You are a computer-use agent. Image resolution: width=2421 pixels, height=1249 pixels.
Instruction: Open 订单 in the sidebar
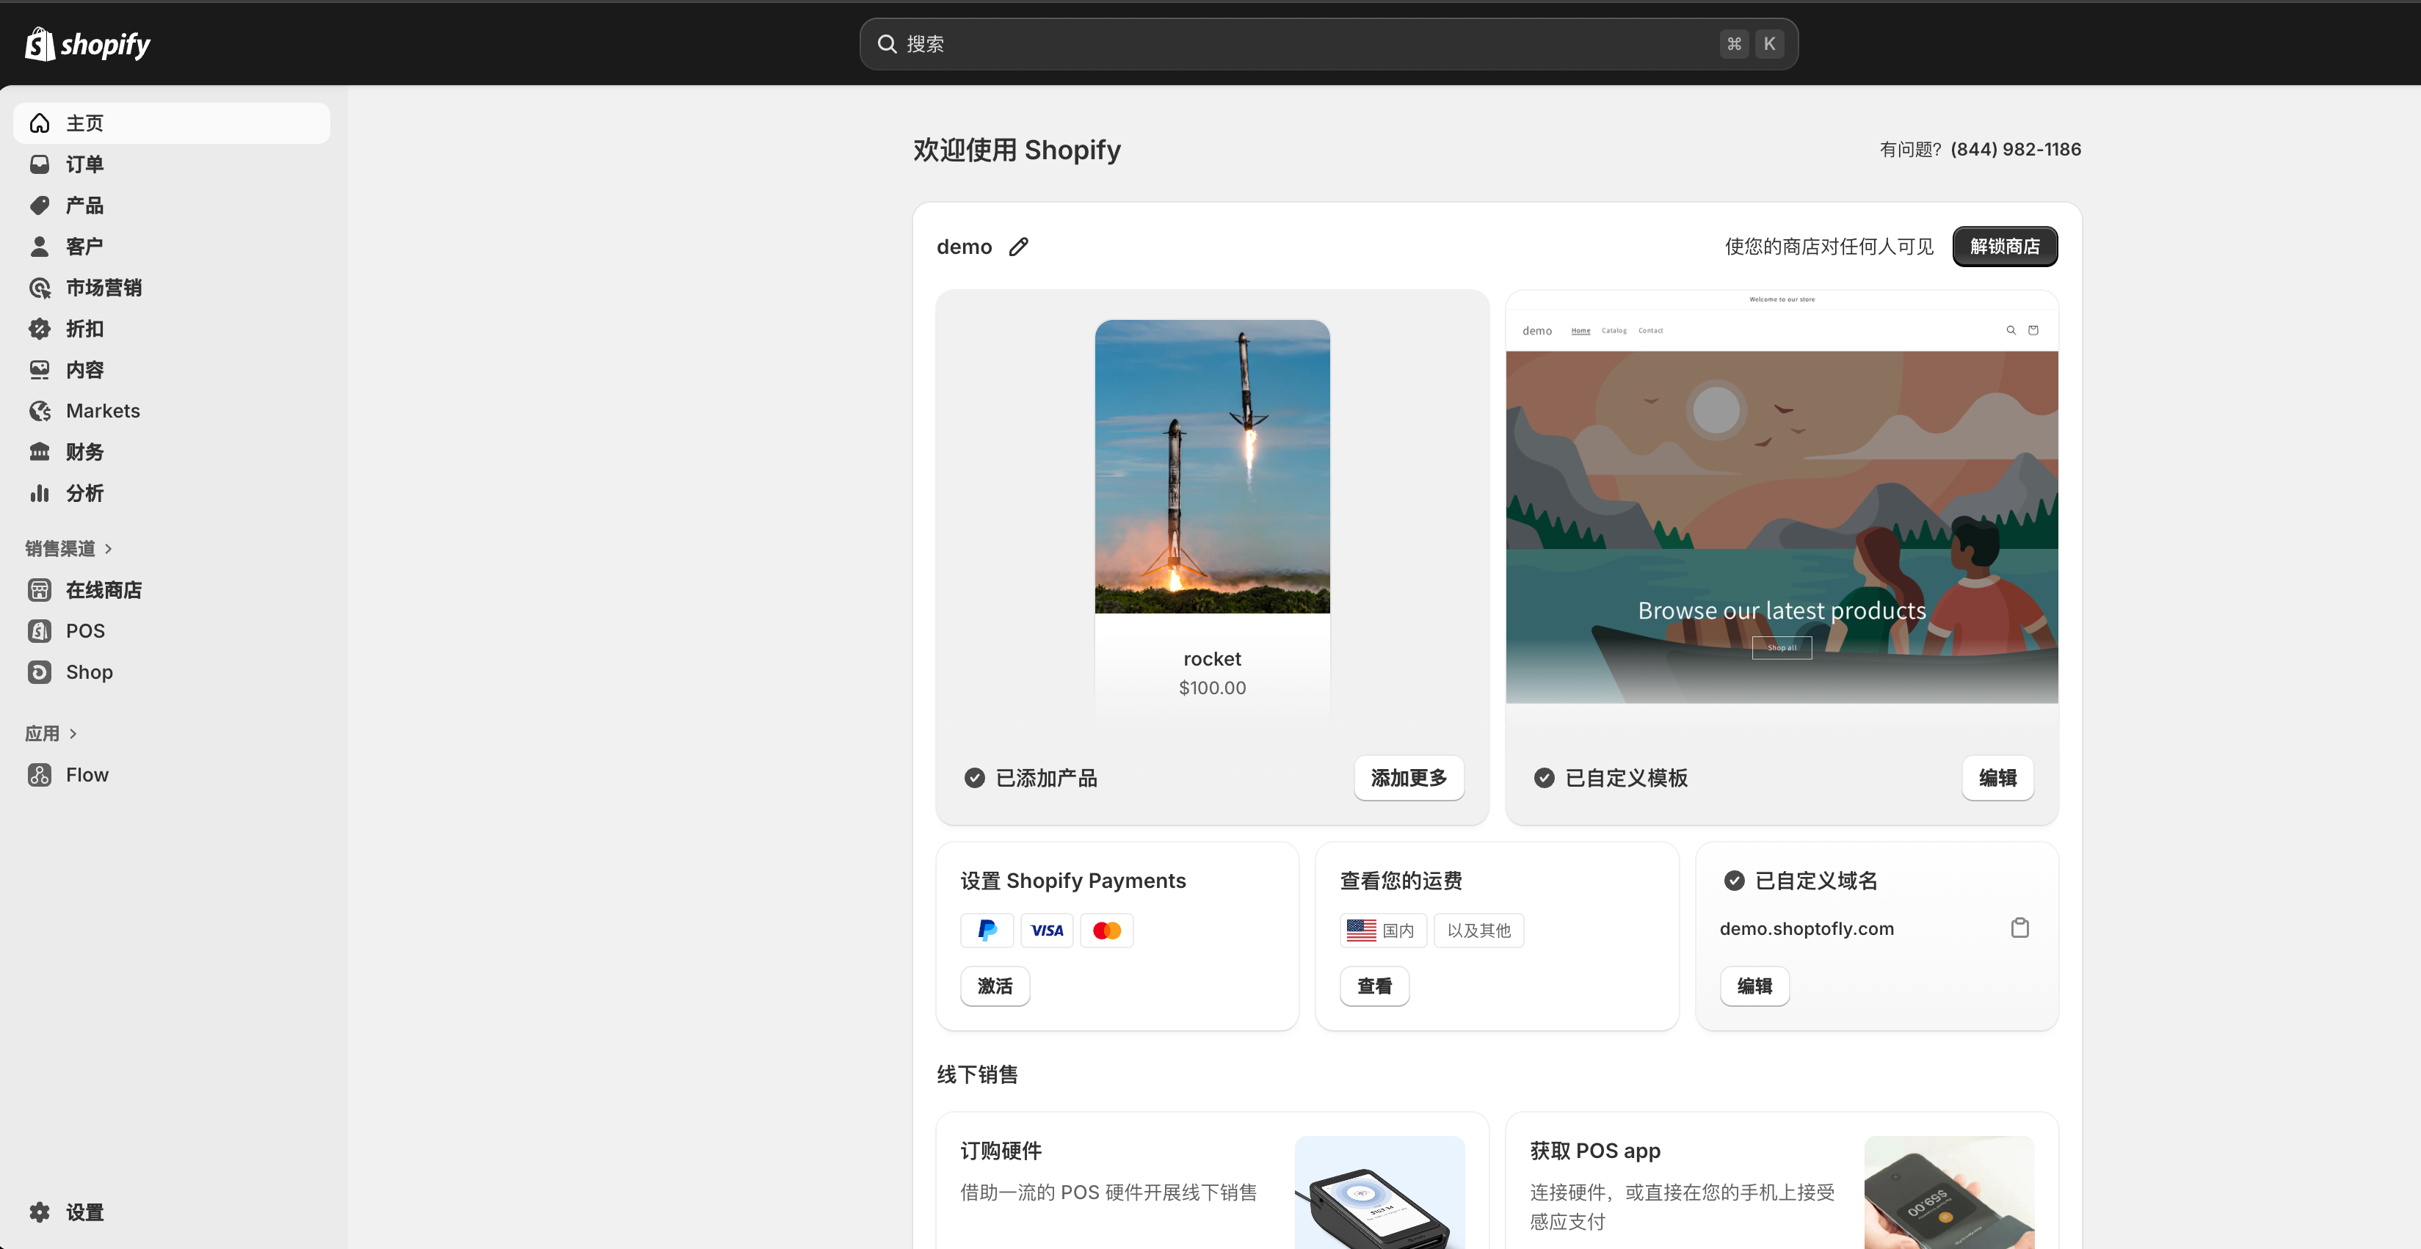click(172, 164)
